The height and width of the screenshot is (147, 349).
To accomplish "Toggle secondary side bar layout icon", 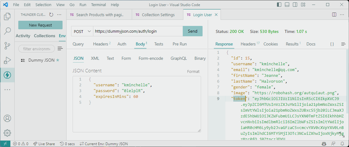I will coord(295,5).
